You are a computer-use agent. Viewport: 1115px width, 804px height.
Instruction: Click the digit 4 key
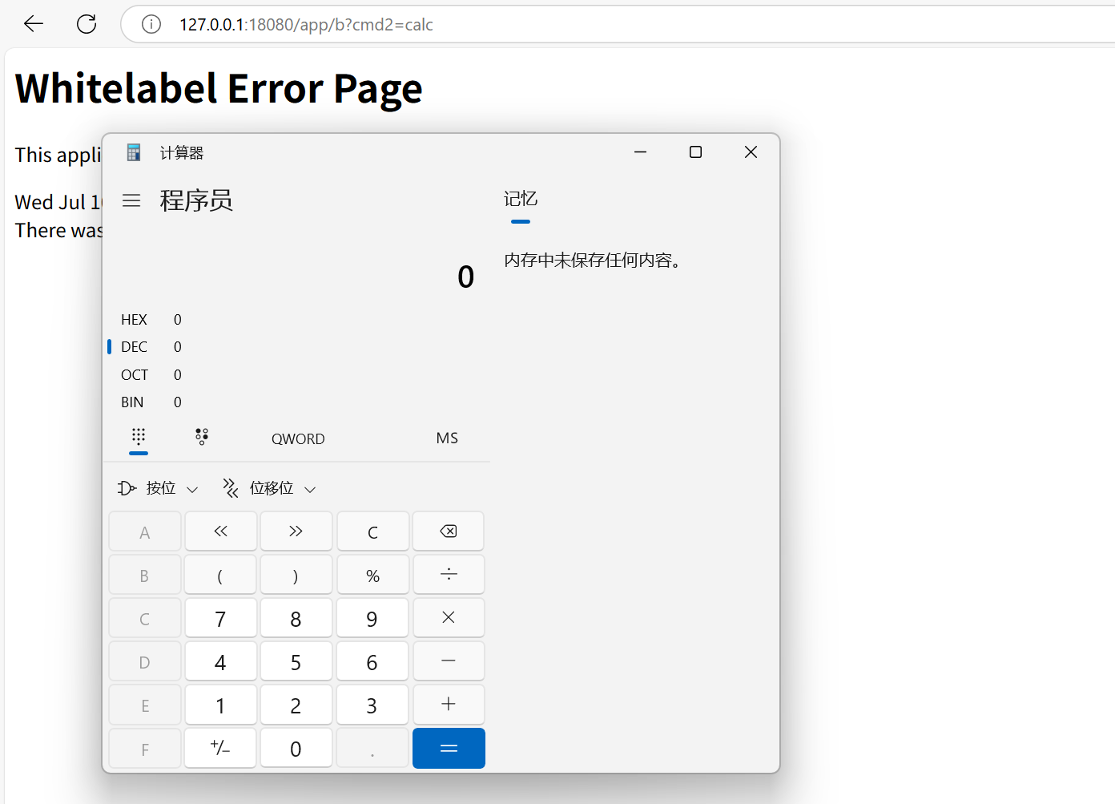click(x=221, y=661)
